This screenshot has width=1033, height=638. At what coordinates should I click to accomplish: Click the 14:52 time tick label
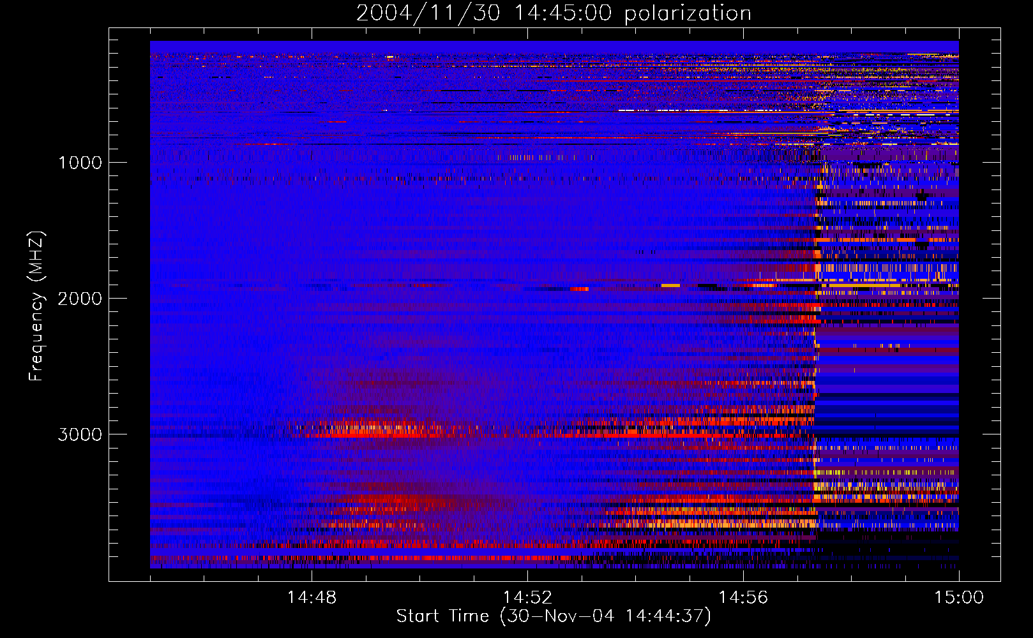527,598
